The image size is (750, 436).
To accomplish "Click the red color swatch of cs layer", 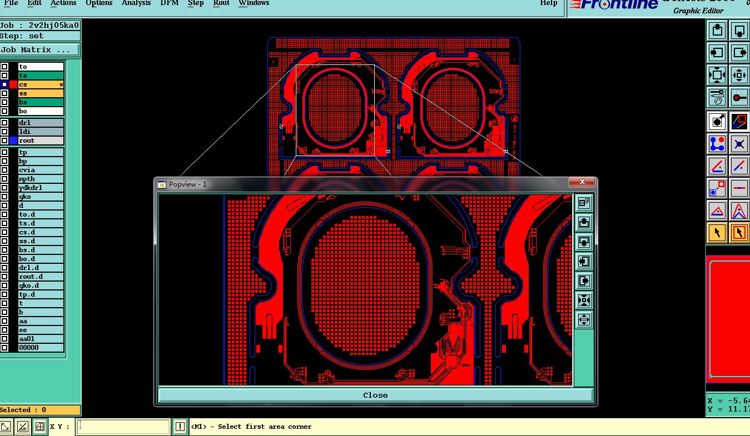I will pos(13,84).
